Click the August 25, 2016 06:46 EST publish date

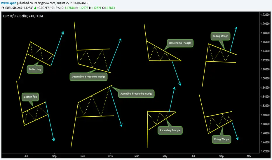[73, 3]
